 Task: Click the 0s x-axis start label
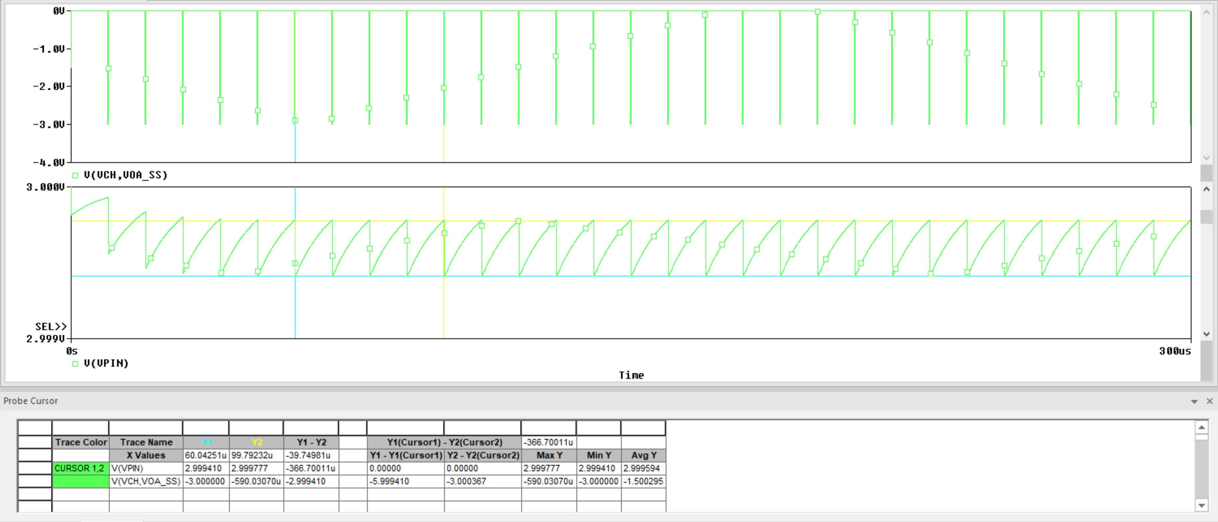72,351
